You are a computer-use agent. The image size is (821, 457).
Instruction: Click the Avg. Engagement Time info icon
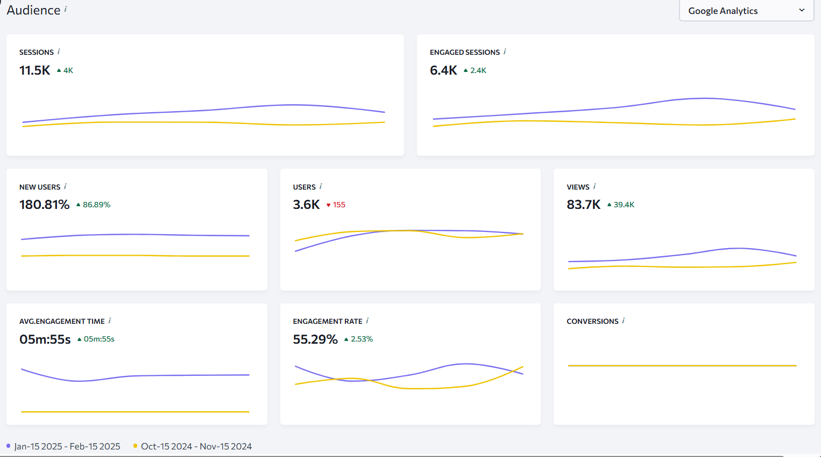(x=110, y=321)
